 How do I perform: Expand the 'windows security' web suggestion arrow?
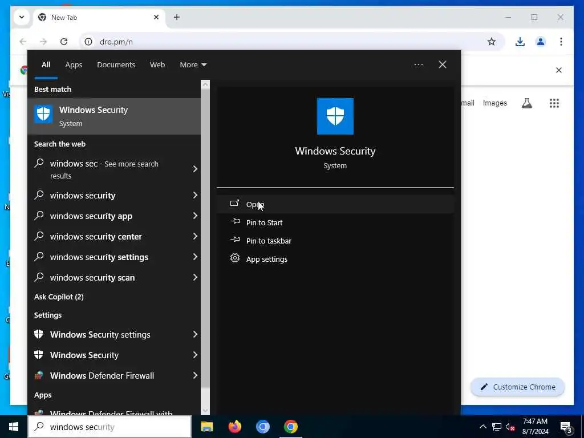tap(195, 195)
